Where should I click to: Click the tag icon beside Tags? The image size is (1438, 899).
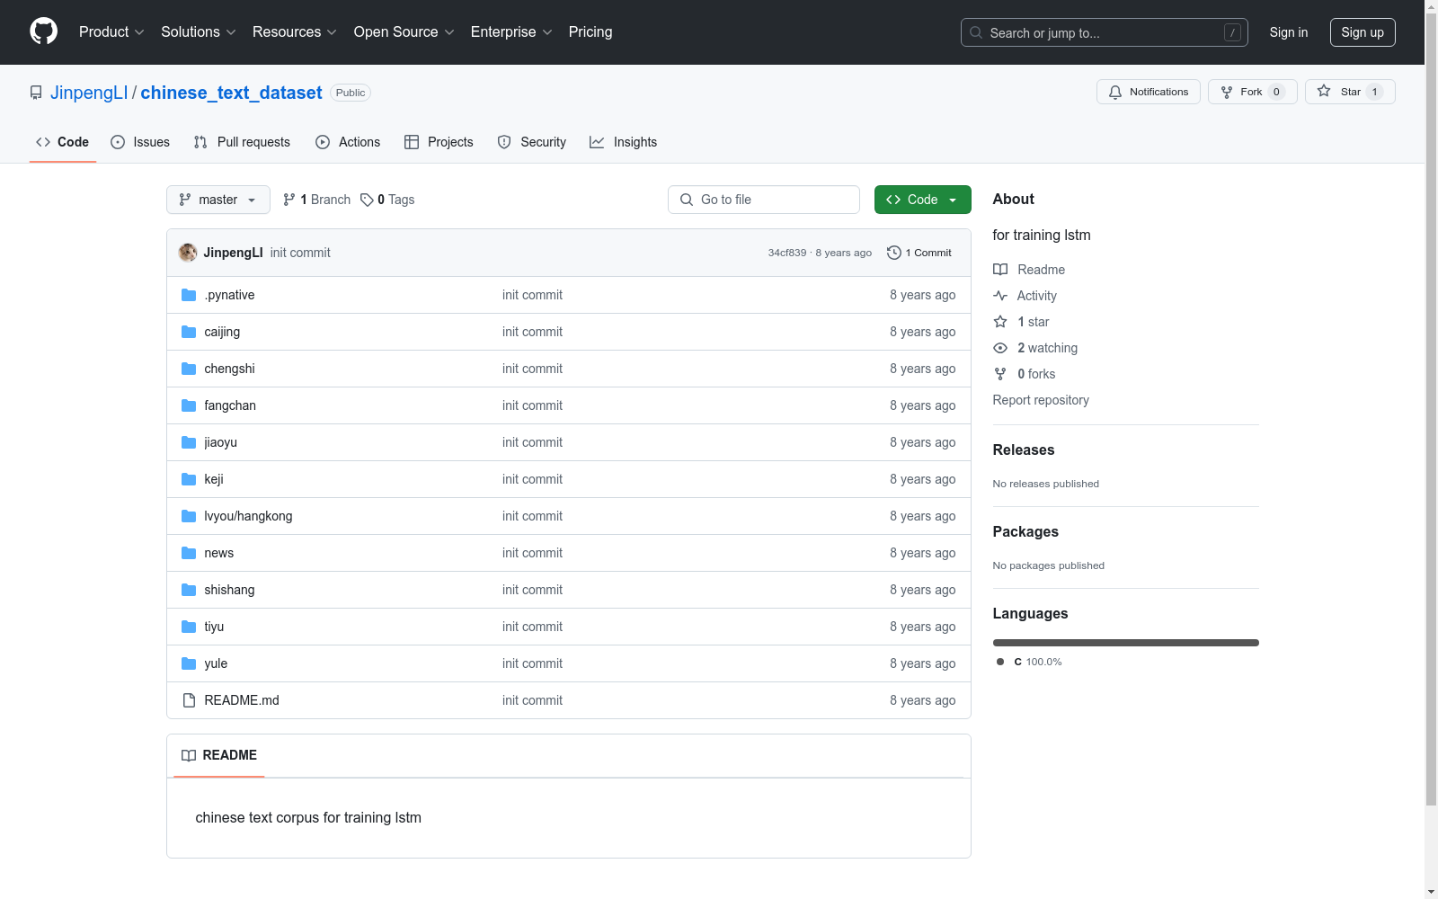(x=367, y=200)
